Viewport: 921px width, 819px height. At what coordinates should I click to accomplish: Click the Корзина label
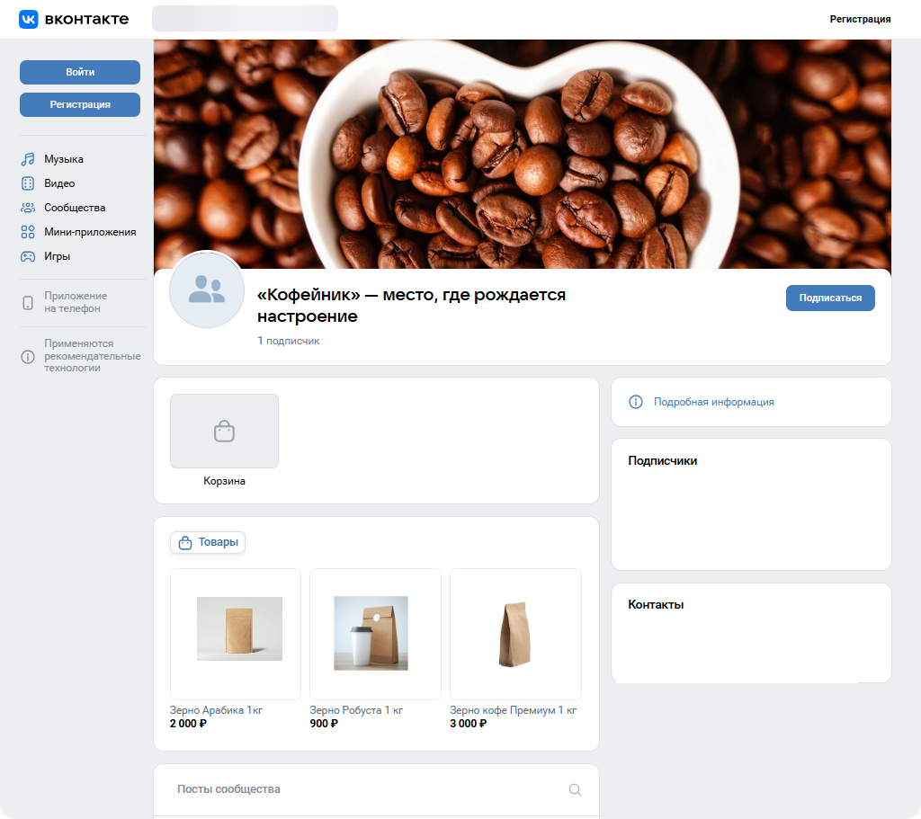(x=224, y=481)
